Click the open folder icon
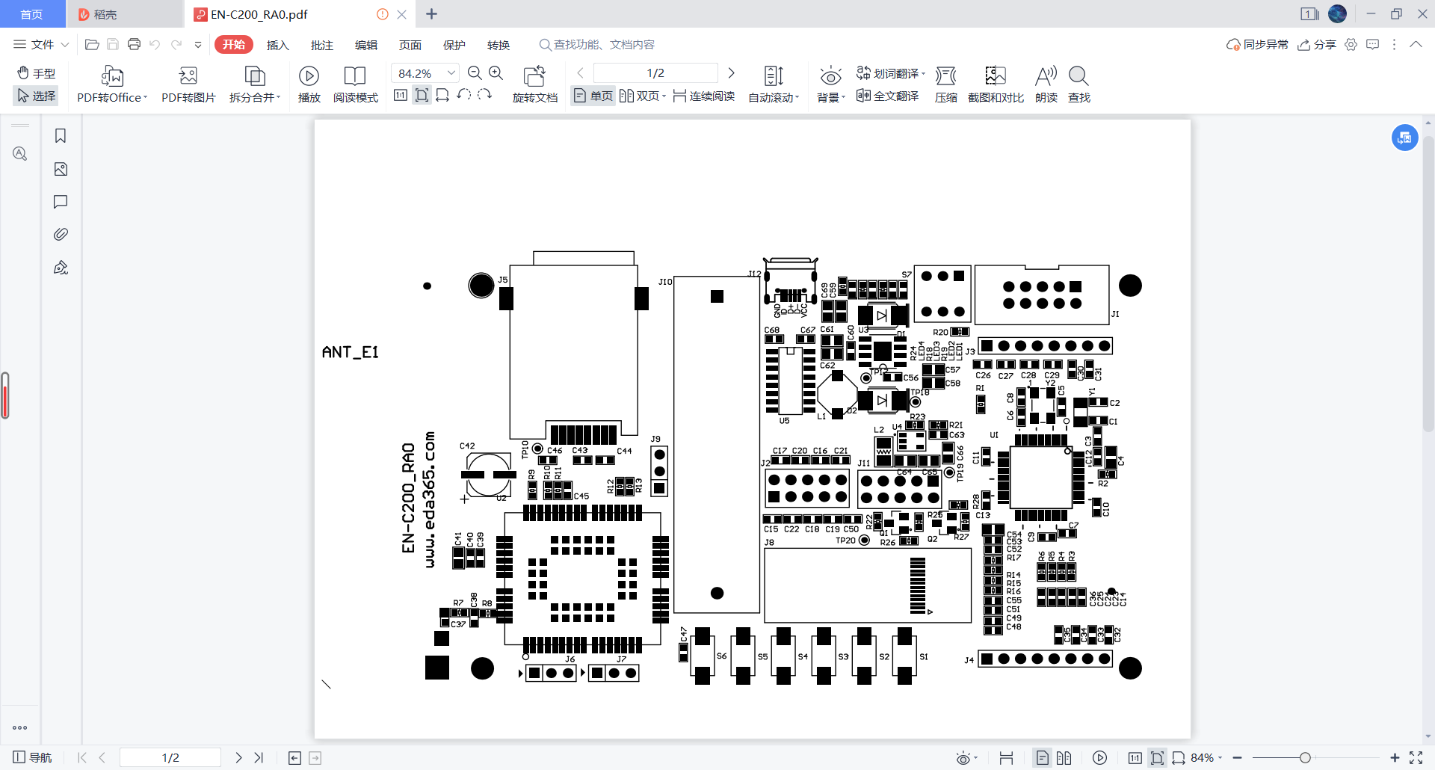 [92, 44]
